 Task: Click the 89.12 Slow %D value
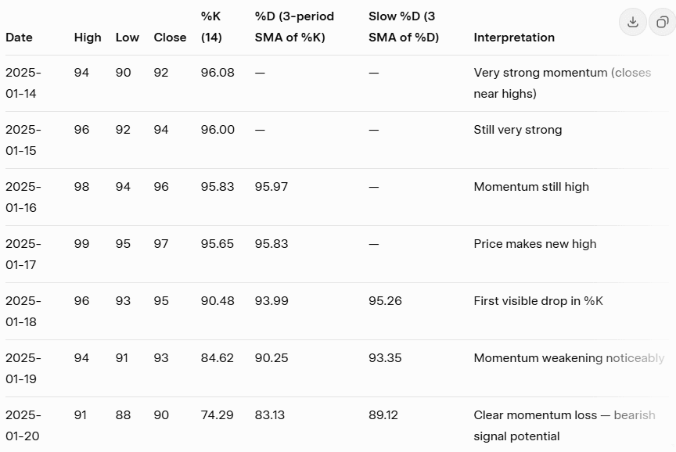383,415
